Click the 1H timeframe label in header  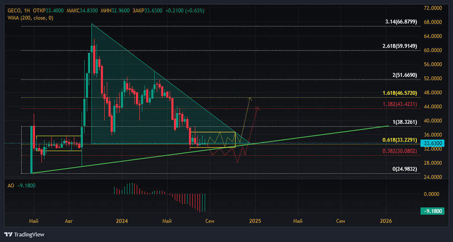28,11
